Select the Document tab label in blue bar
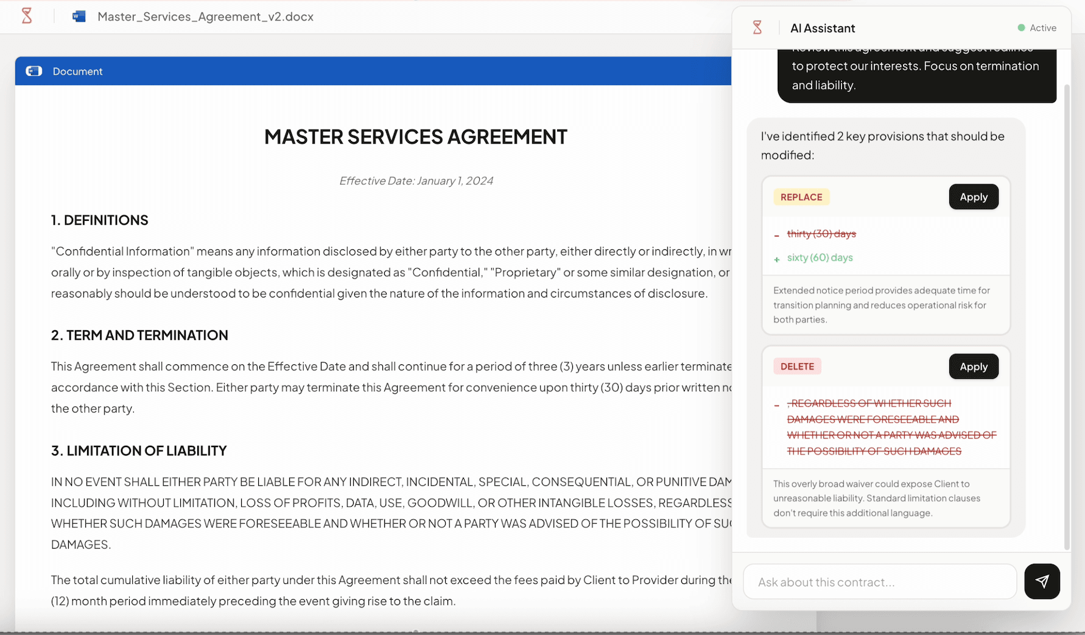 [77, 71]
